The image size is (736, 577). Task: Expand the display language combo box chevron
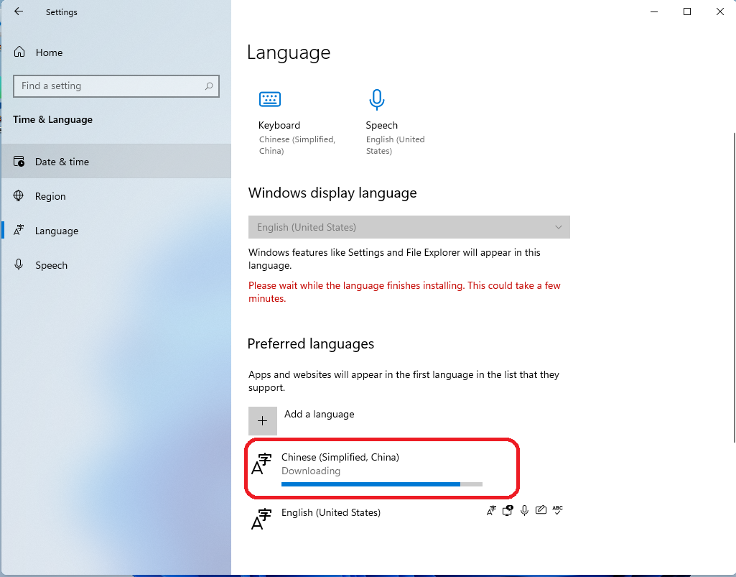click(559, 227)
